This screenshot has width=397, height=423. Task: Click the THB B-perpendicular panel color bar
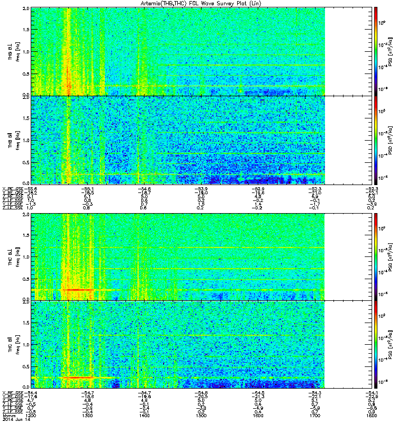(376, 51)
